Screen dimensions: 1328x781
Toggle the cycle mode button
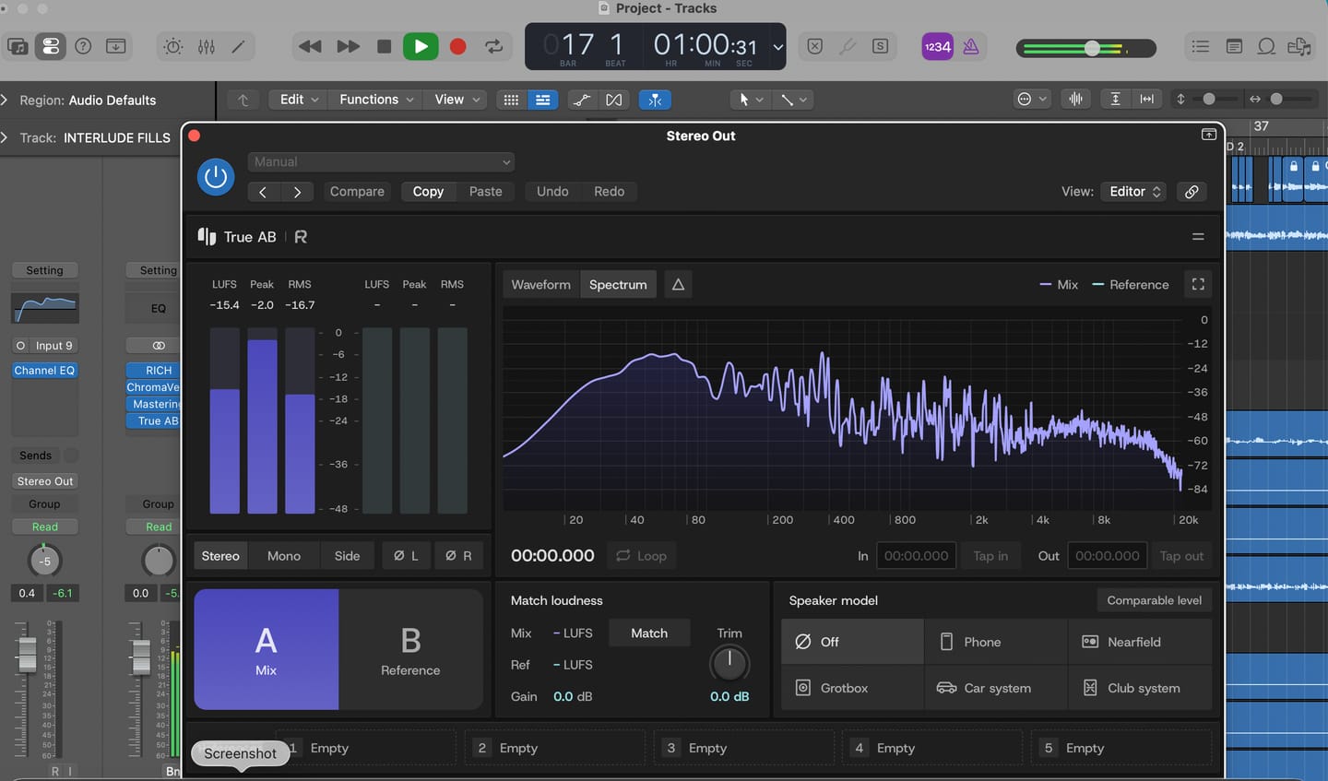[494, 46]
